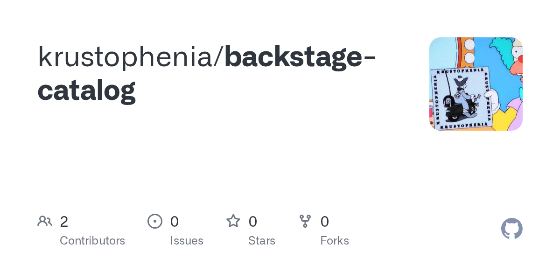Click the Stars star icon
The width and height of the screenshot is (560, 280).
pyautogui.click(x=233, y=221)
